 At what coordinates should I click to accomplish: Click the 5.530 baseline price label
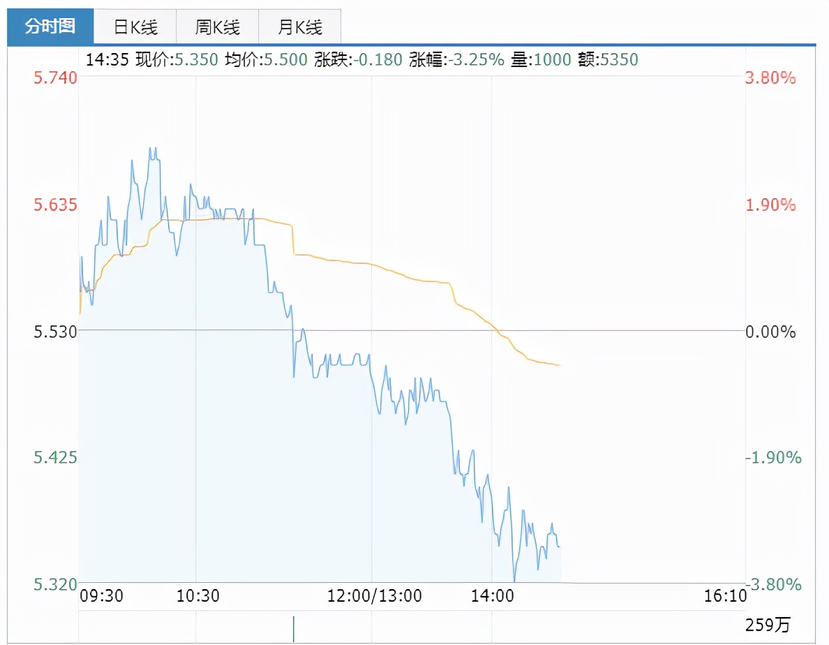click(x=55, y=331)
